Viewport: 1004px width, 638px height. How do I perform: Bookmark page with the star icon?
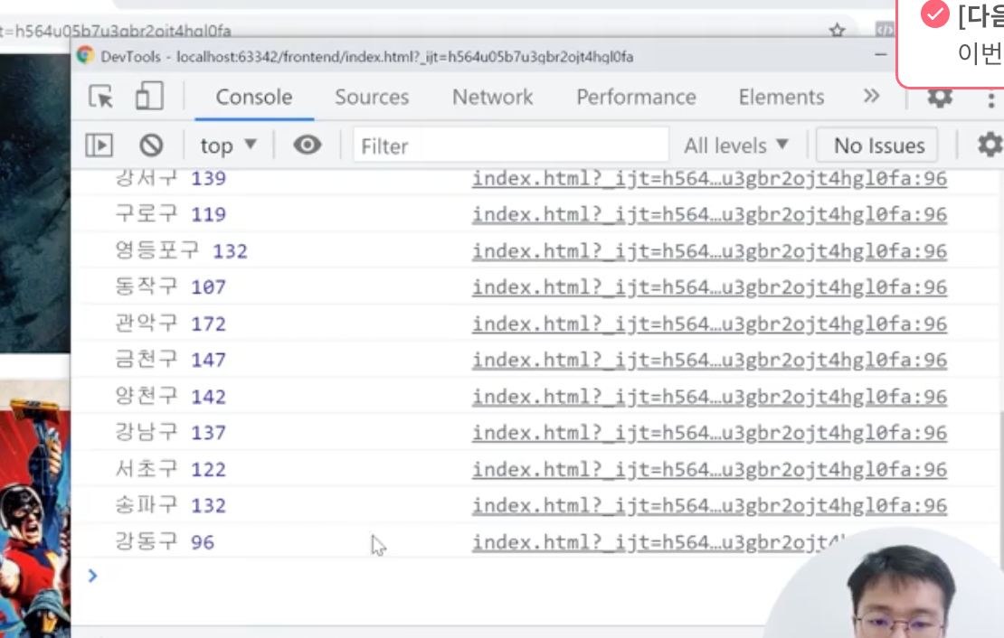pyautogui.click(x=837, y=30)
